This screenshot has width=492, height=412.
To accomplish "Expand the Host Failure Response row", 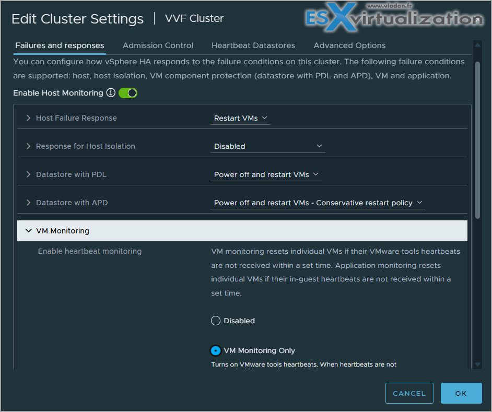I will pyautogui.click(x=29, y=118).
